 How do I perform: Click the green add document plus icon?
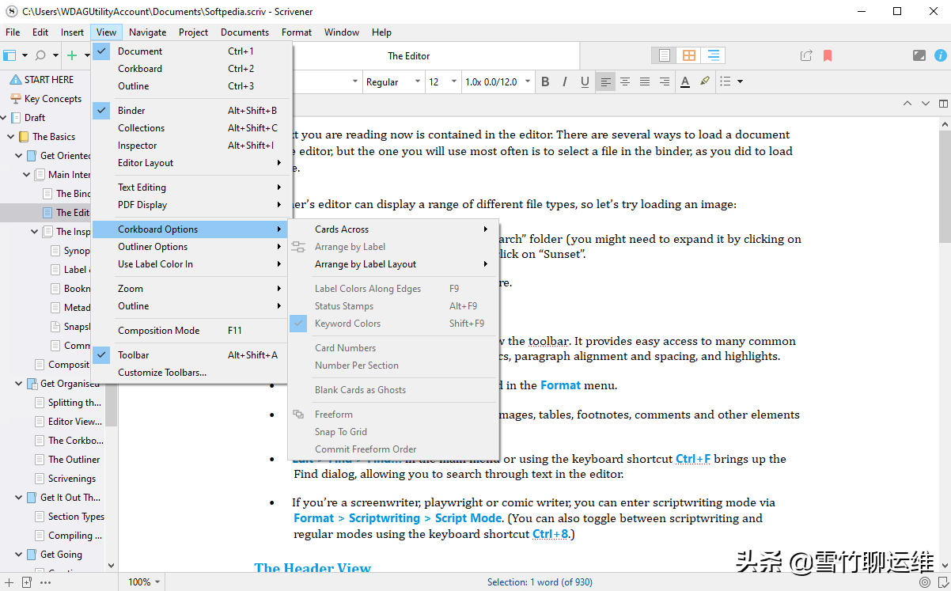tap(72, 55)
